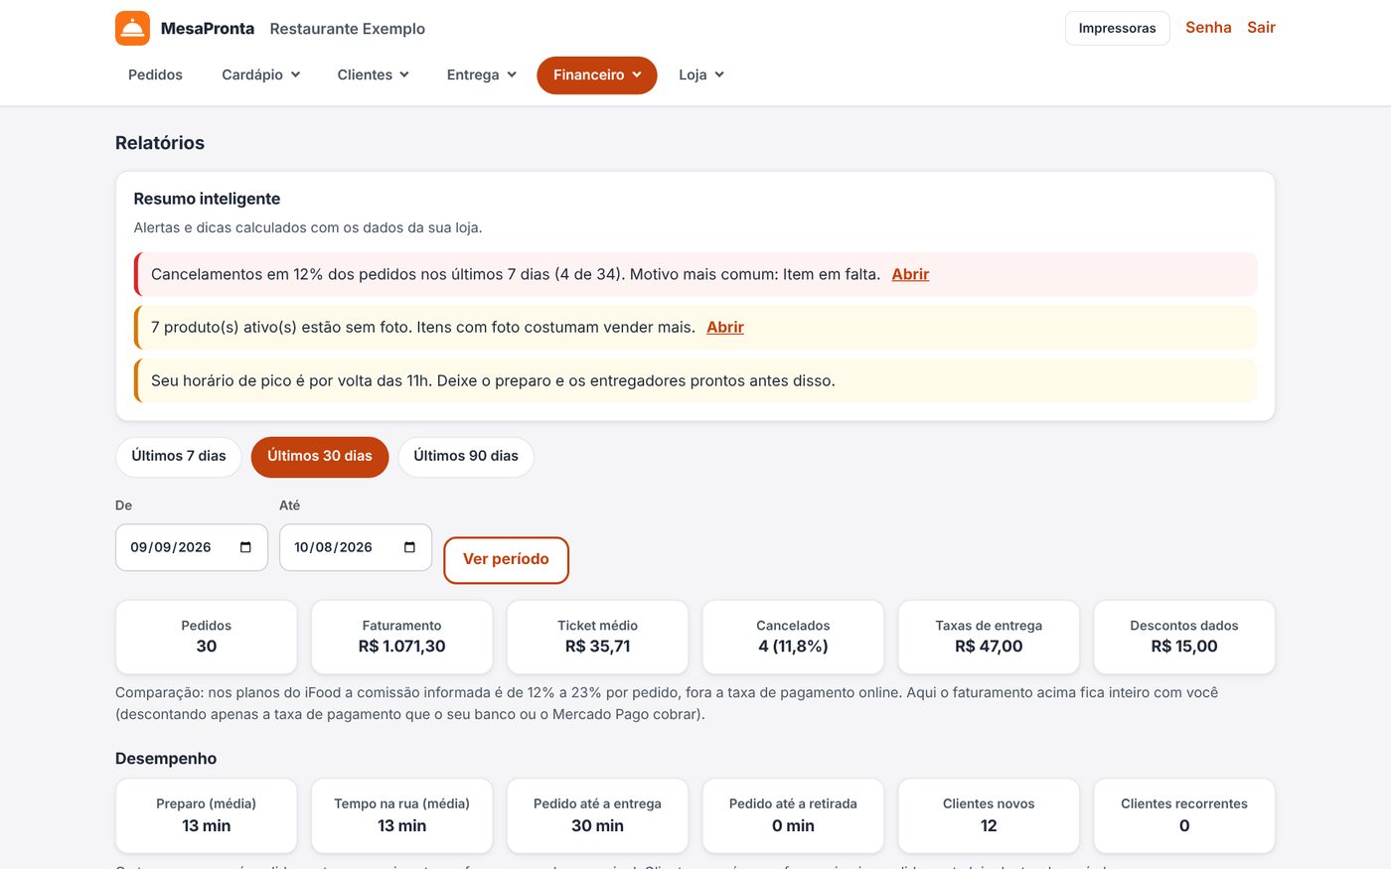Screen dimensions: 1391x869
Task: Click the Ver período button
Action: (x=506, y=560)
